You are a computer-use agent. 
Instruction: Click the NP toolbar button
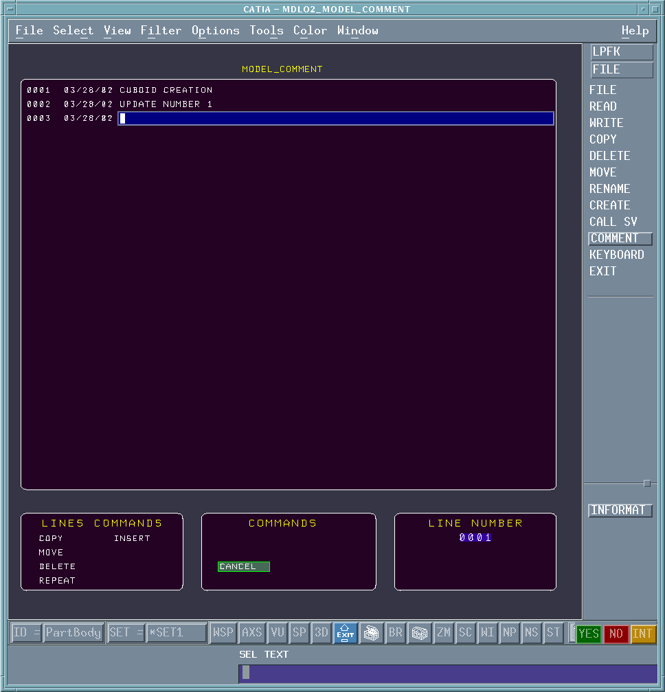[x=509, y=633]
